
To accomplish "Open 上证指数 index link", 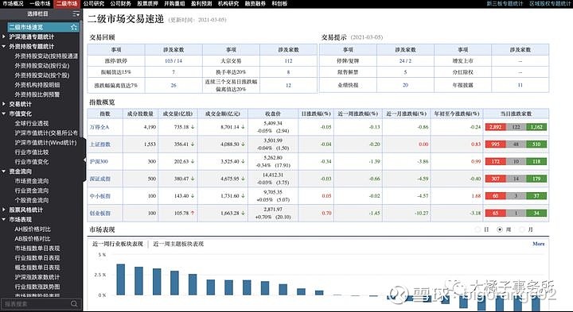I will (100, 144).
